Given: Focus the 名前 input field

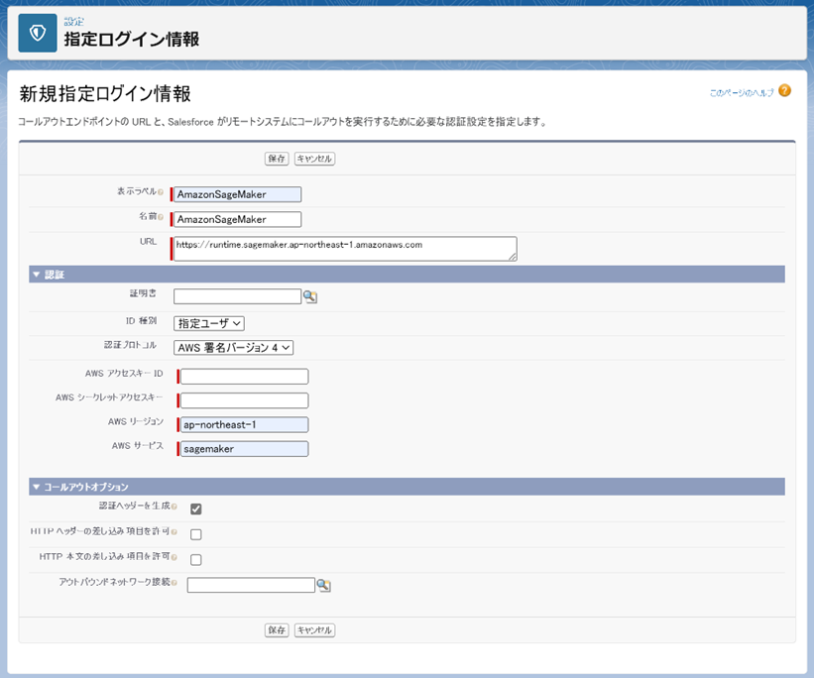Looking at the screenshot, I should click(x=237, y=219).
